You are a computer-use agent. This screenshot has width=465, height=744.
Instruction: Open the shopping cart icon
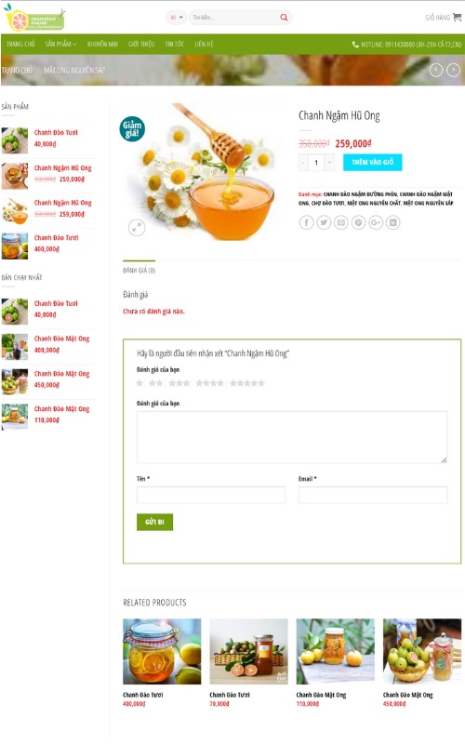[x=457, y=18]
